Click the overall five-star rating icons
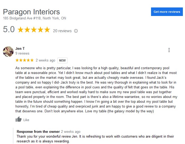Screen dimensions: 185x144 [x=33, y=30]
